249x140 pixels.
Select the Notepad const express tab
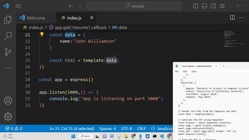click(196, 66)
